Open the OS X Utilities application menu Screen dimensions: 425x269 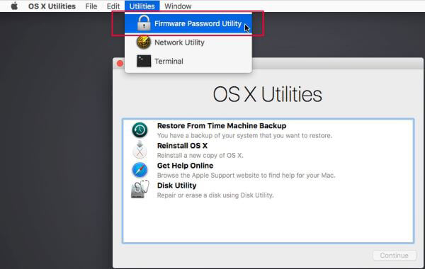(52, 6)
